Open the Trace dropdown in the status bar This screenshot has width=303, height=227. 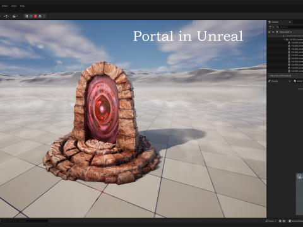(x=271, y=221)
